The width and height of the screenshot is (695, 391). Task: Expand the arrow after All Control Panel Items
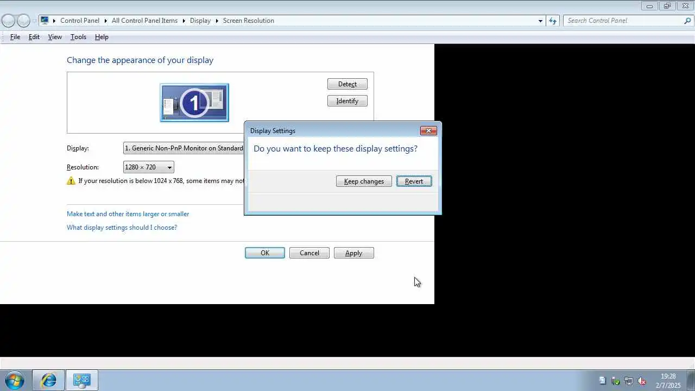coord(184,21)
